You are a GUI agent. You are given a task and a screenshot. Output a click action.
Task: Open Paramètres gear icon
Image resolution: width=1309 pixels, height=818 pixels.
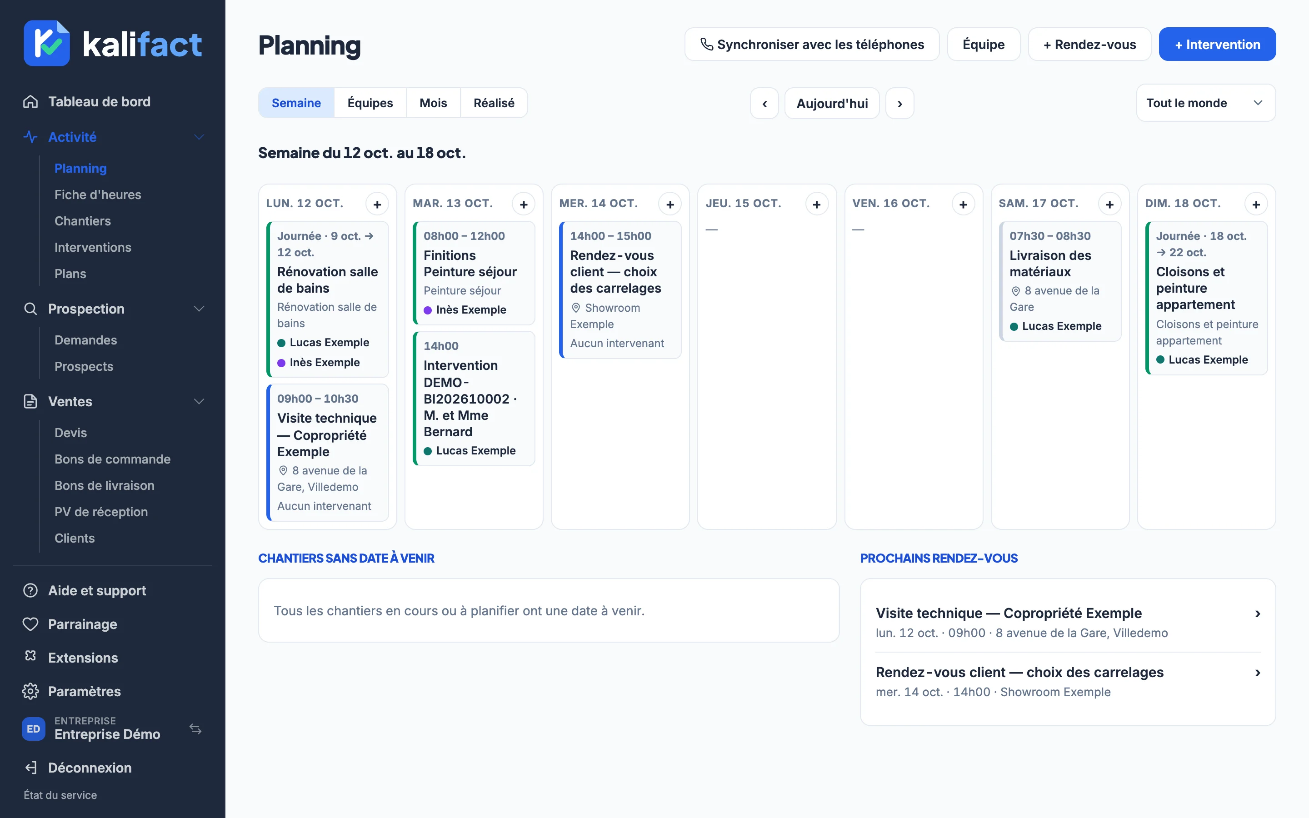point(30,691)
